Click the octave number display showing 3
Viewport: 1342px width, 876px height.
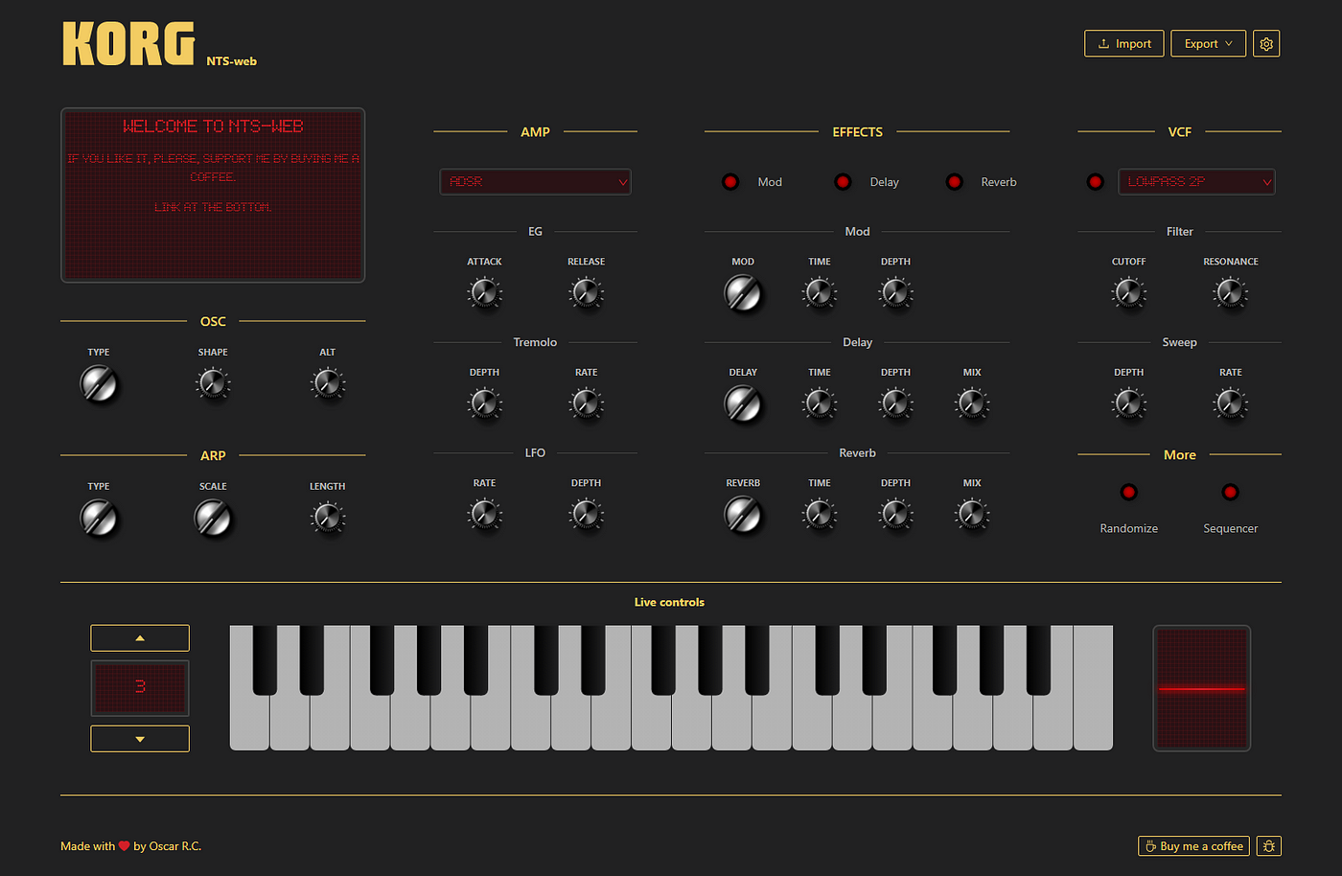(x=140, y=688)
